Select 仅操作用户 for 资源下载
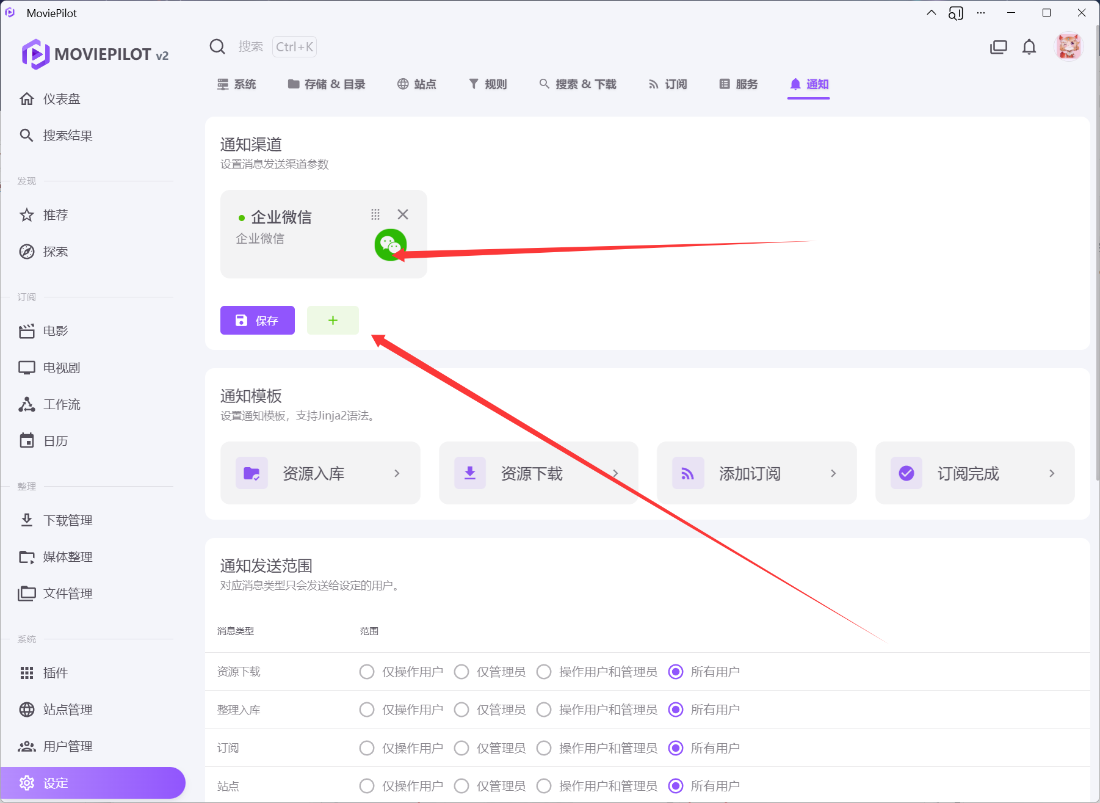 (367, 672)
